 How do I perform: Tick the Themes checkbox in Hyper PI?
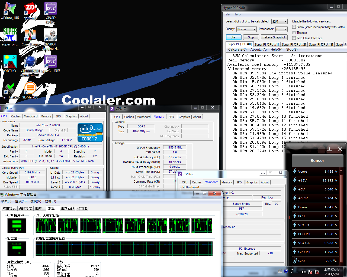[x=294, y=33]
